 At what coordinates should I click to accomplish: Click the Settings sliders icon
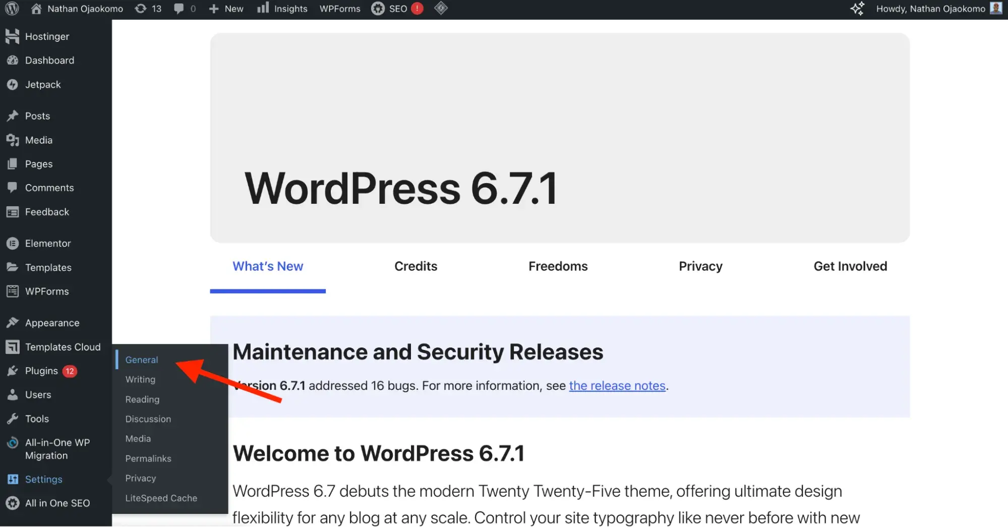click(x=13, y=479)
